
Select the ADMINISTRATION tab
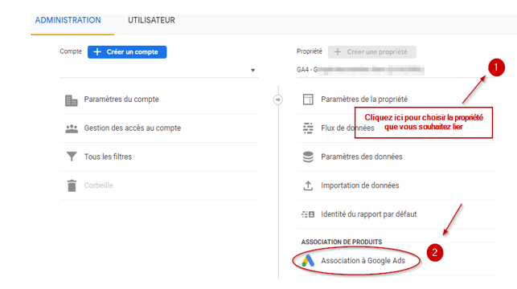68,20
